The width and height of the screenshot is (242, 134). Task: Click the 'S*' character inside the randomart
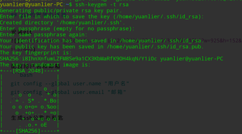[x=31, y=101]
